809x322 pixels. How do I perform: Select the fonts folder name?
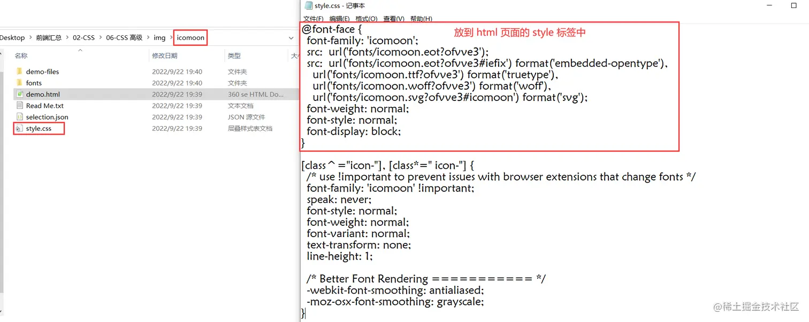(x=34, y=83)
